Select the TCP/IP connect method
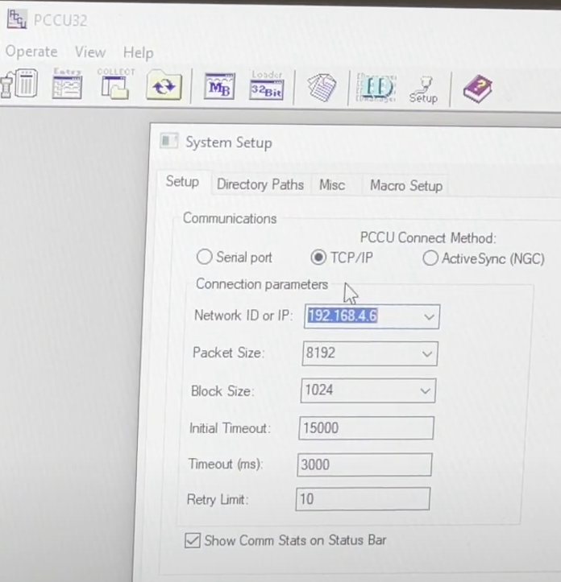561x582 pixels. pyautogui.click(x=318, y=258)
